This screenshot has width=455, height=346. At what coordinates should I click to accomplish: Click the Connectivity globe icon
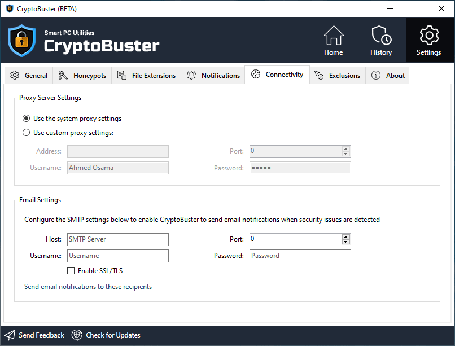point(256,75)
